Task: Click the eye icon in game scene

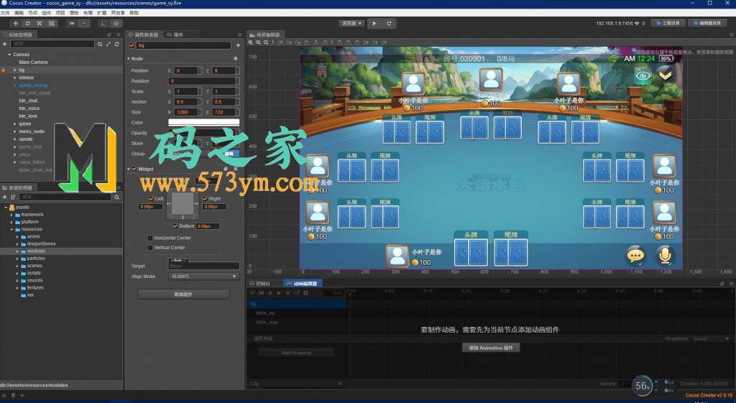Action: pyautogui.click(x=643, y=75)
